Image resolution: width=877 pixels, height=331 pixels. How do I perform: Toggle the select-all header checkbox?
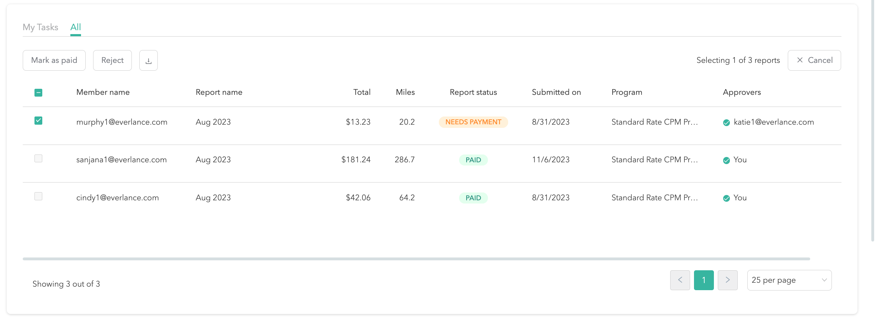click(x=38, y=93)
